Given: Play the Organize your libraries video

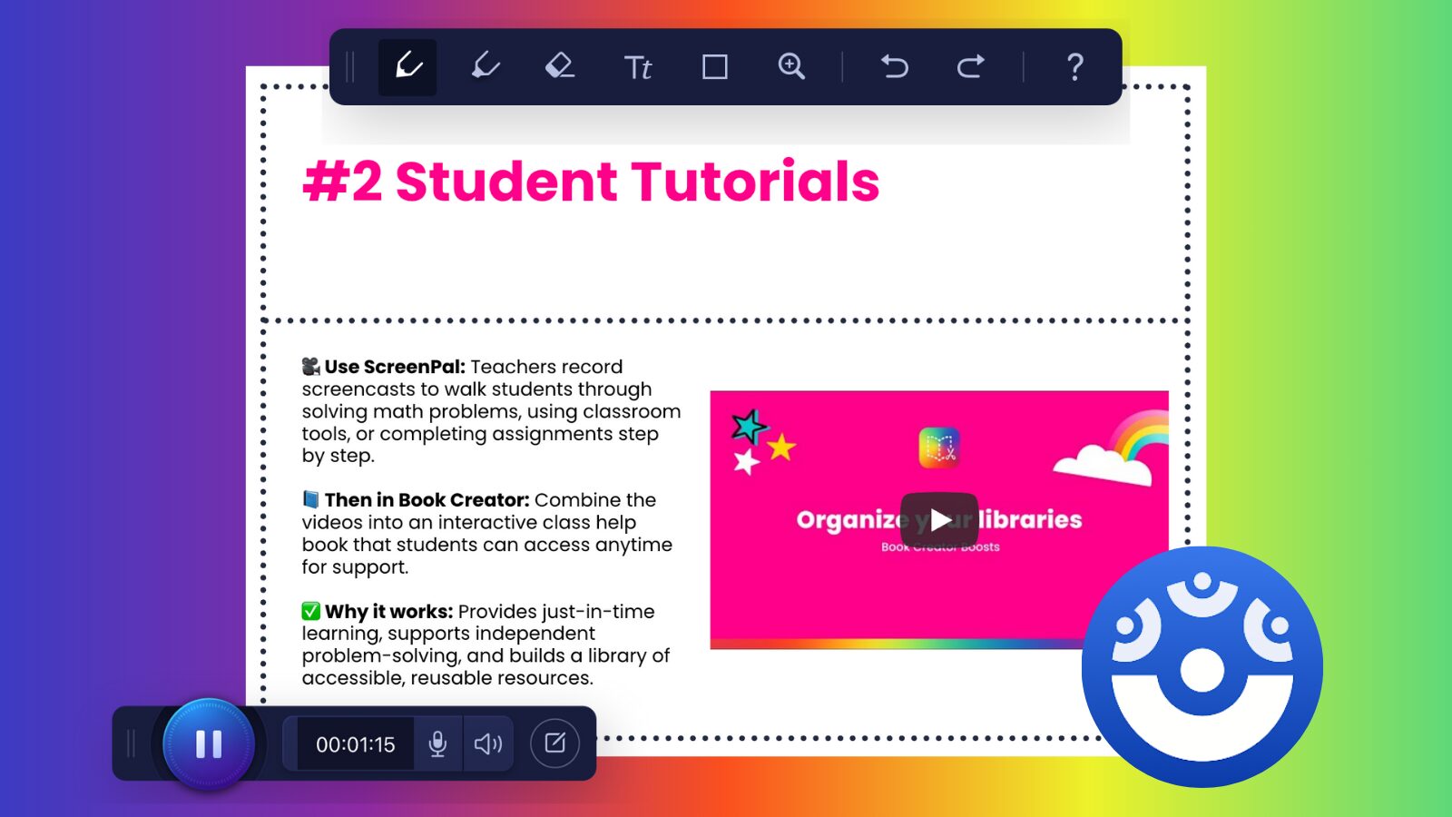Looking at the screenshot, I should [x=939, y=519].
